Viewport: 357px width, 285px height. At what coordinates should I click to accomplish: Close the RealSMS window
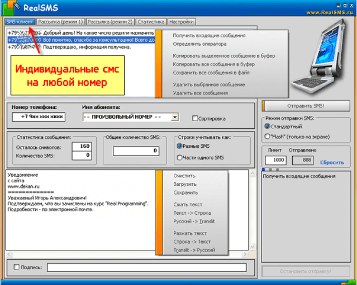pyautogui.click(x=351, y=5)
